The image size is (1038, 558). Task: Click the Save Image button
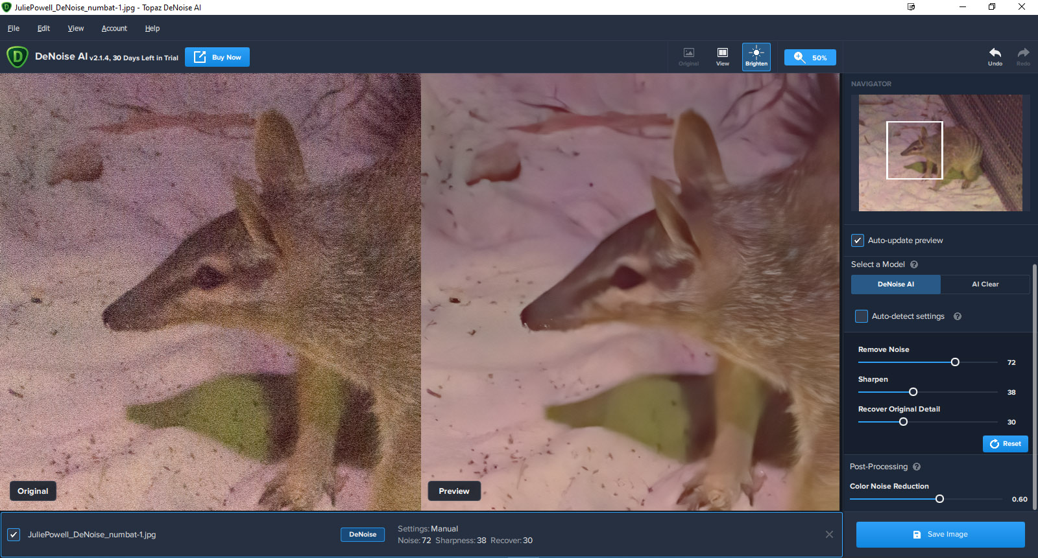point(940,535)
